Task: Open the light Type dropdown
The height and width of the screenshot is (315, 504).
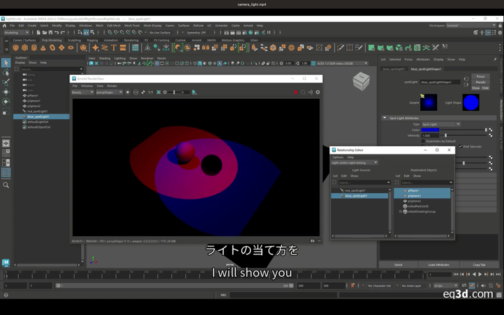Action: coord(440,124)
